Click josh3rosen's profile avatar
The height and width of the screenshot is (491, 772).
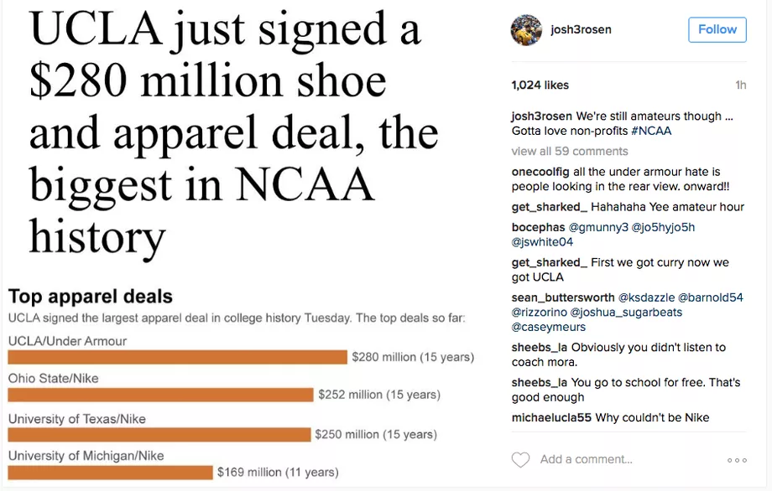pos(526,29)
